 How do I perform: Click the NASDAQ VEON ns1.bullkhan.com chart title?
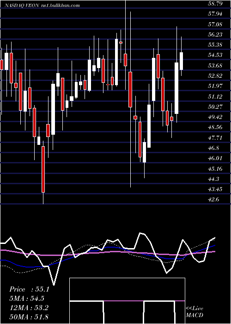(x=42, y=6)
